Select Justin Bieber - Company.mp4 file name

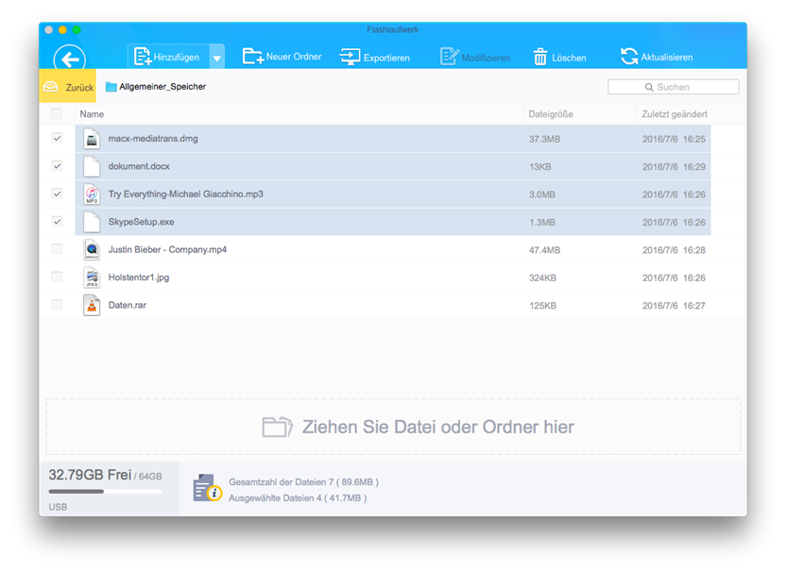click(x=167, y=249)
